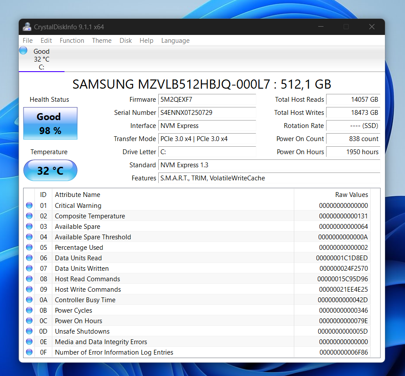Click the 32 °C temperature button

point(50,170)
